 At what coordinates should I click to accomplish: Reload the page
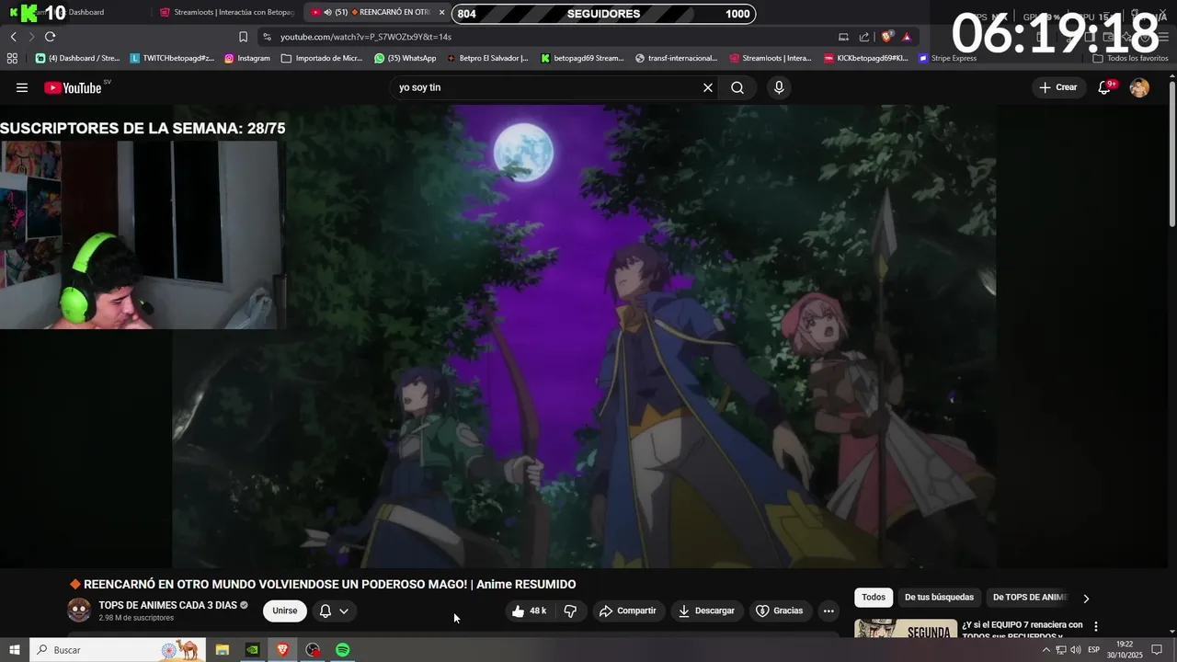coord(50,37)
